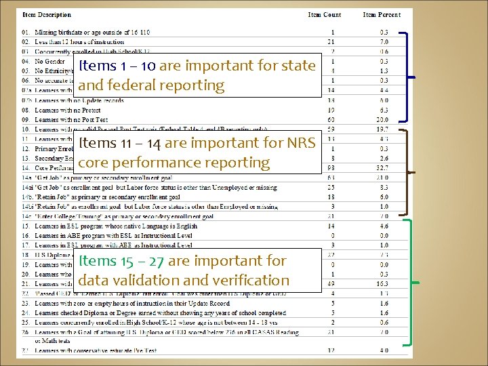Viewport: 488px width, 366px height.
Task: Select row 27 "conservative estimate Pre Test"
Action: click(215, 350)
